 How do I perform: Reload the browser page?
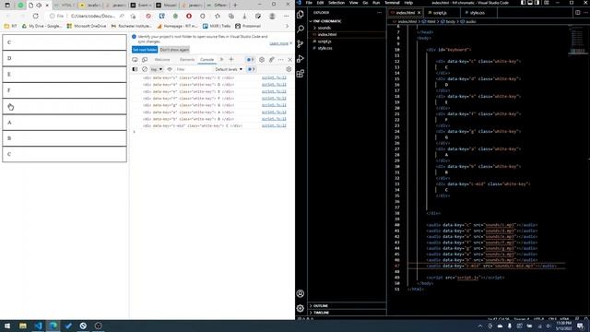(35, 17)
